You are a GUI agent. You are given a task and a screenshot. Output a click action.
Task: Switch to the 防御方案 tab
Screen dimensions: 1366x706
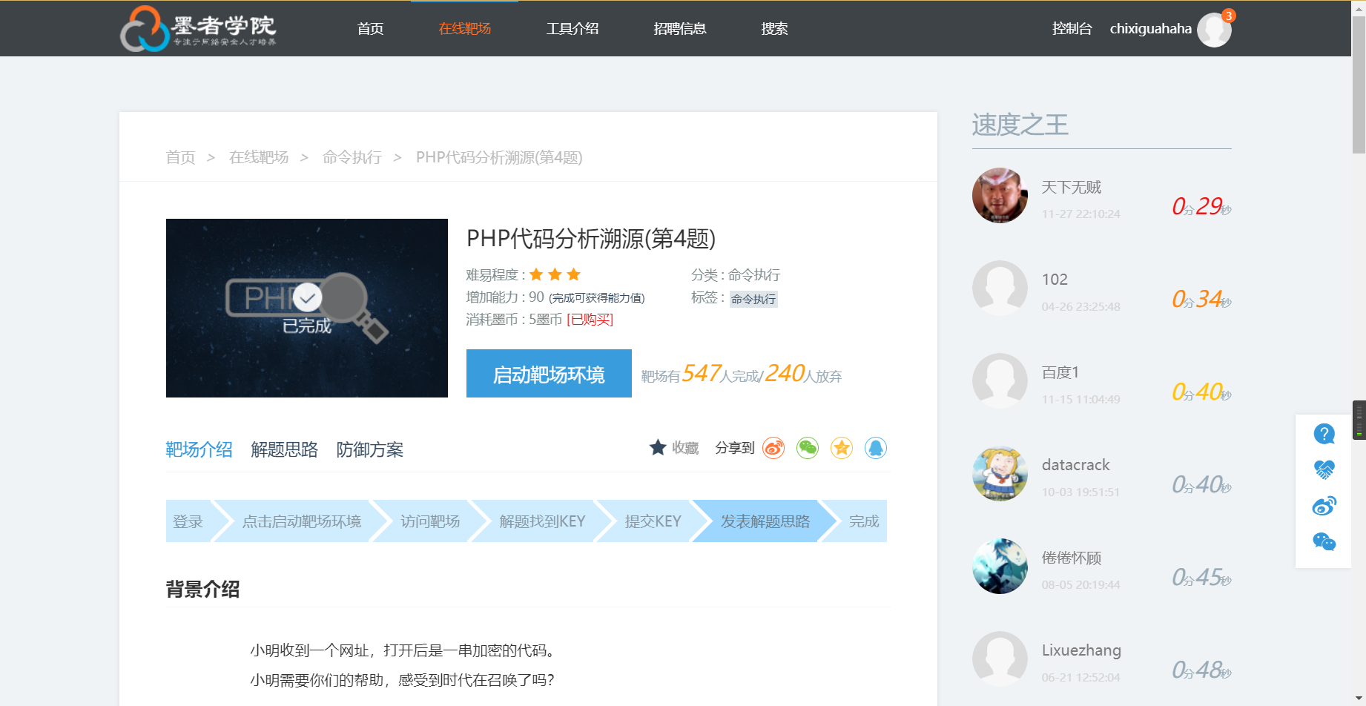[369, 449]
